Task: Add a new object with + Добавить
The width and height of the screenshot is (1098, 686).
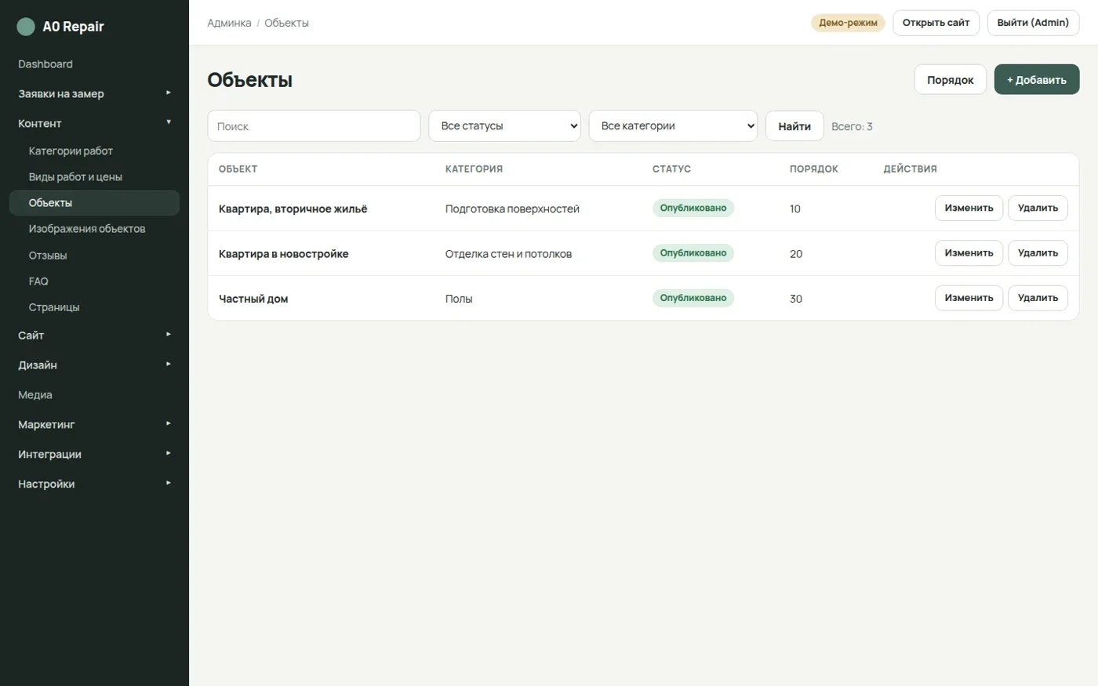Action: pos(1037,80)
